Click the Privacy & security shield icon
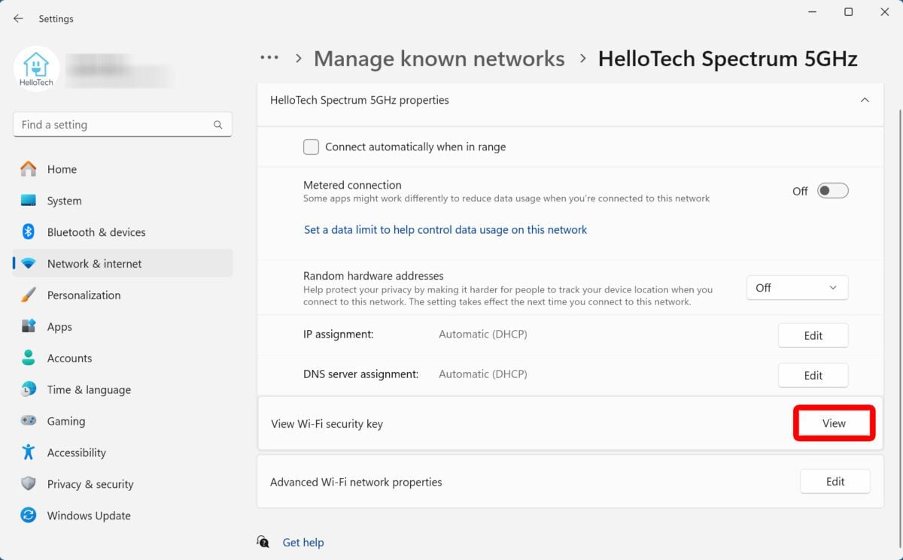Image resolution: width=903 pixels, height=560 pixels. pos(29,484)
